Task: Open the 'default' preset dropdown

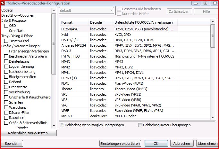Action: click(x=87, y=11)
